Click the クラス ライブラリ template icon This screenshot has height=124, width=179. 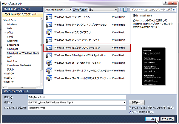pos(49,33)
